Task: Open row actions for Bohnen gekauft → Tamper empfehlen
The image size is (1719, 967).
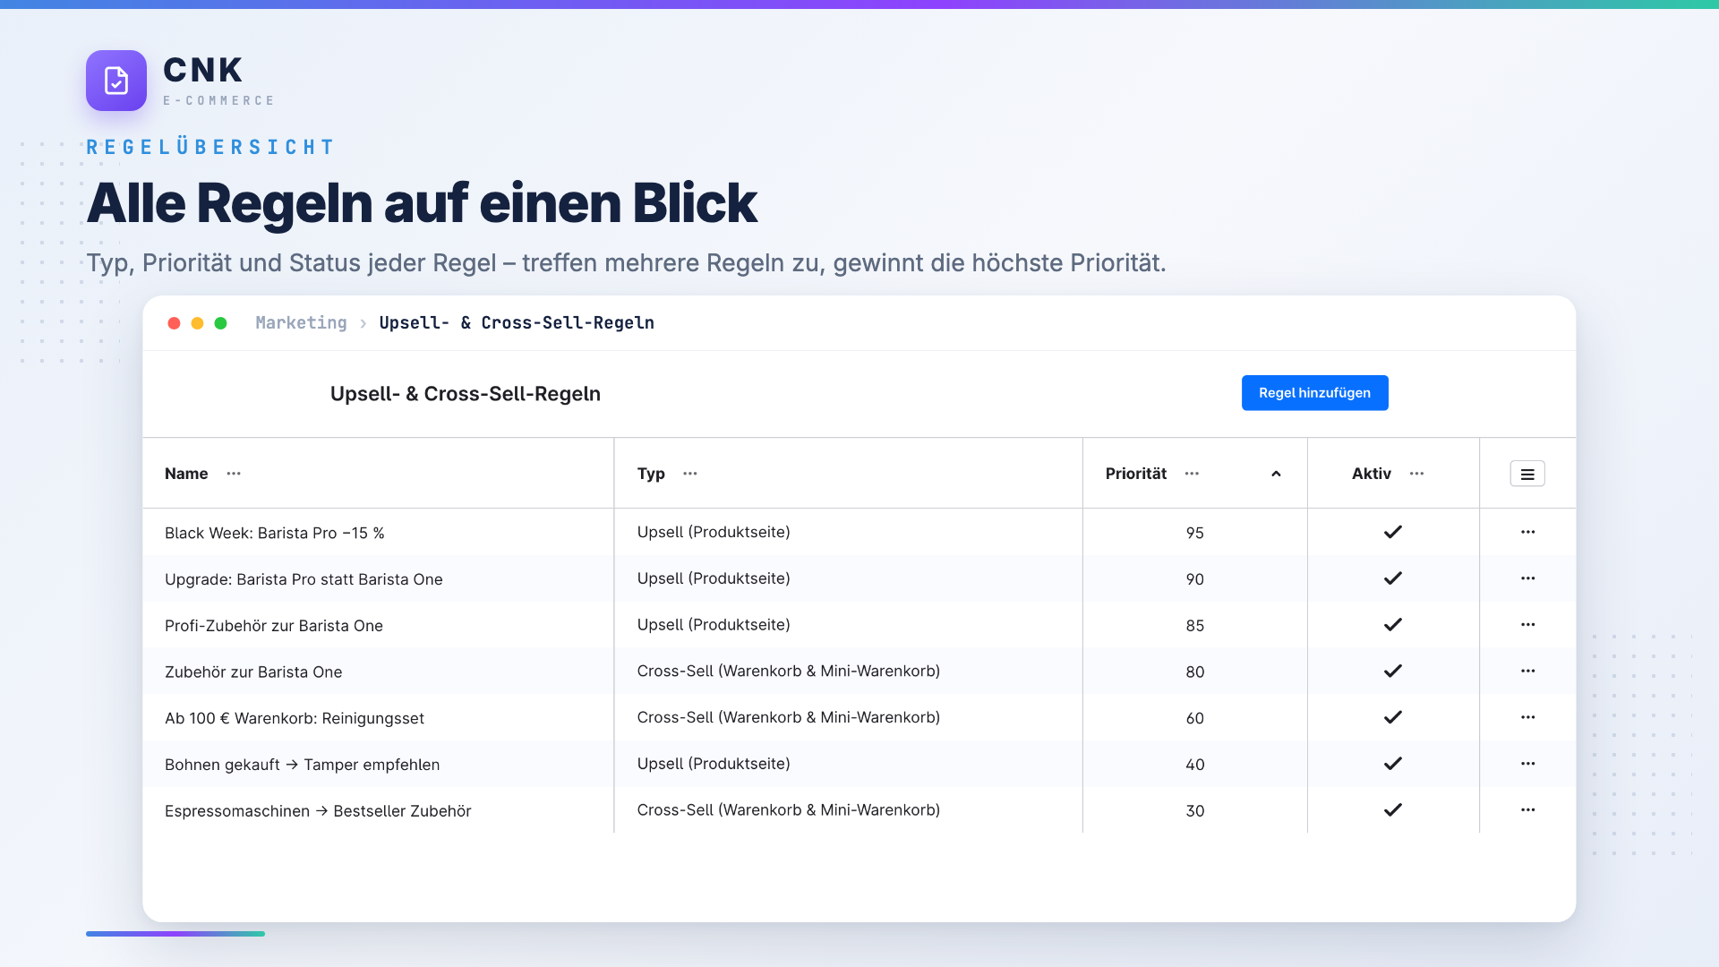Action: [1527, 764]
